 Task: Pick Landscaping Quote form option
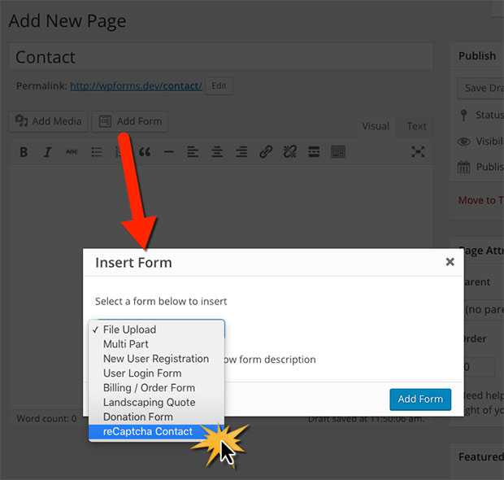click(x=157, y=403)
